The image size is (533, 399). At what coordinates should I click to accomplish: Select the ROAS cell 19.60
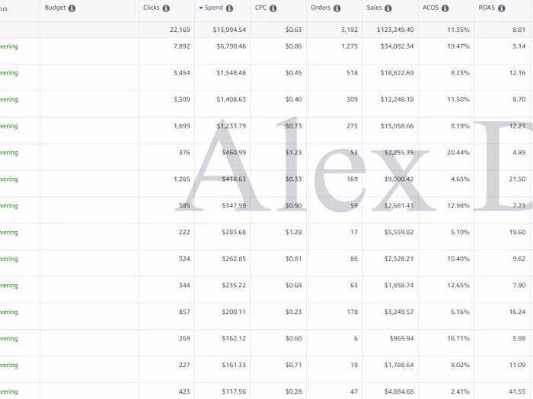[x=517, y=233]
